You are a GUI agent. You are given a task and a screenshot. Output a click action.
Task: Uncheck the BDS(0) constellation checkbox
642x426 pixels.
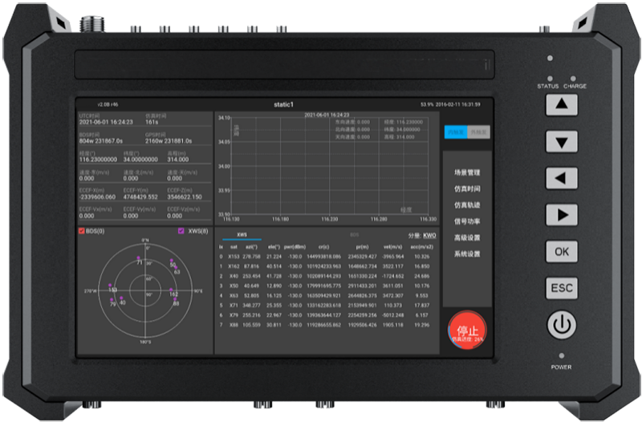(x=81, y=231)
